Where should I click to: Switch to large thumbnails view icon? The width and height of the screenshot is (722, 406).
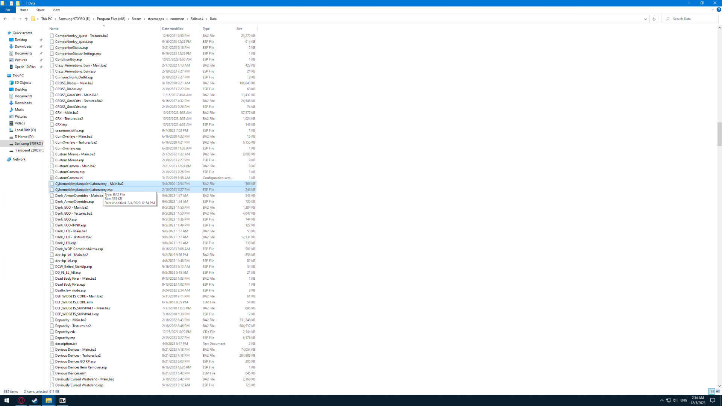pos(717,391)
